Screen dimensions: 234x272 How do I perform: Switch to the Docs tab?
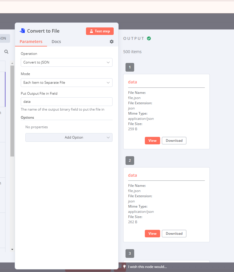point(56,42)
